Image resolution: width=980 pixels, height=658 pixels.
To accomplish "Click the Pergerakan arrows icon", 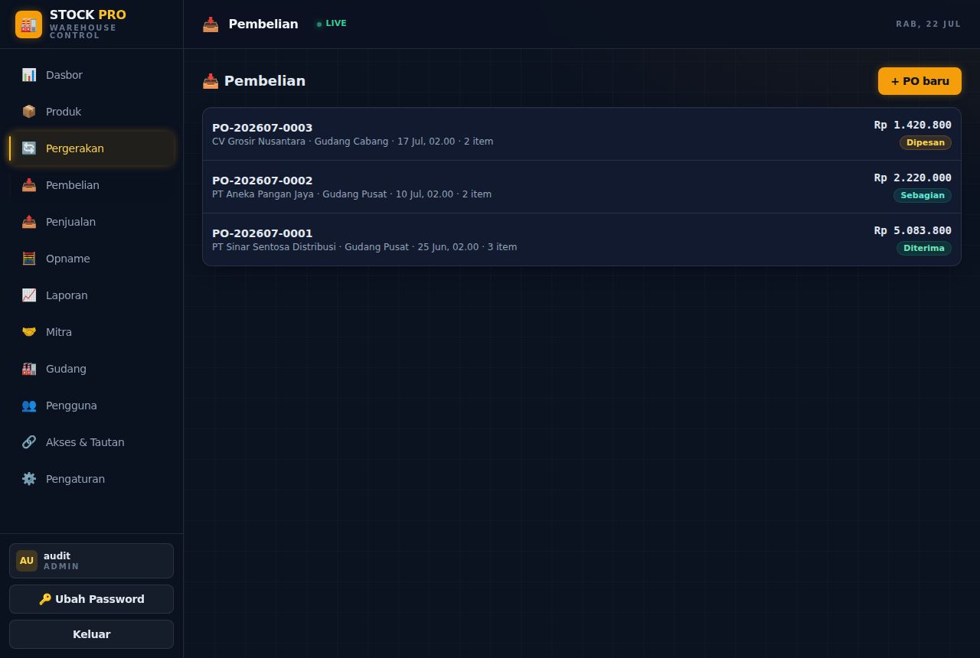I will (x=29, y=148).
